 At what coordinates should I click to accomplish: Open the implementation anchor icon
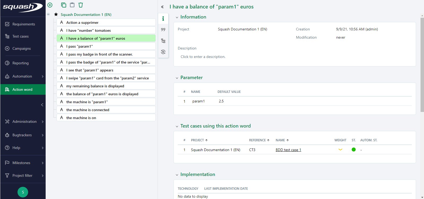pos(163,52)
